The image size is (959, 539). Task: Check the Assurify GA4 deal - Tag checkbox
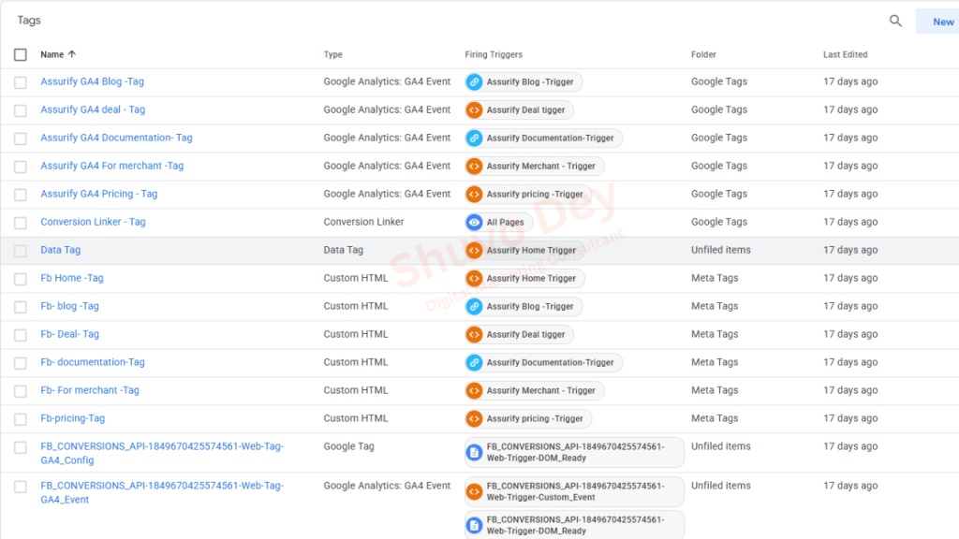(21, 110)
